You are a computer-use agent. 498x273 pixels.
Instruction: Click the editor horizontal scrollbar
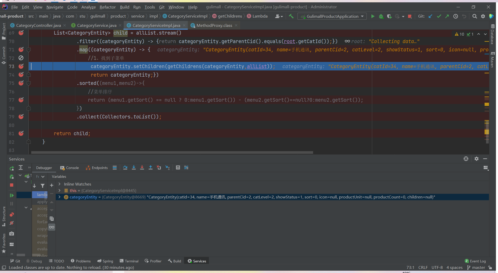pos(172,152)
